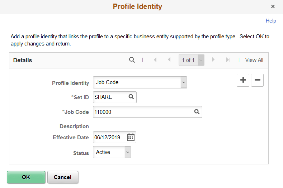This screenshot has width=283, height=188.
Task: Open the Effective Date calendar picker
Action: 131,137
